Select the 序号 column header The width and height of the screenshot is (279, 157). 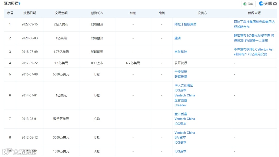[10, 13]
